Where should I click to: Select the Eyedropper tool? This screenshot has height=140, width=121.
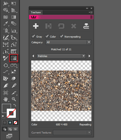pos(6,24)
